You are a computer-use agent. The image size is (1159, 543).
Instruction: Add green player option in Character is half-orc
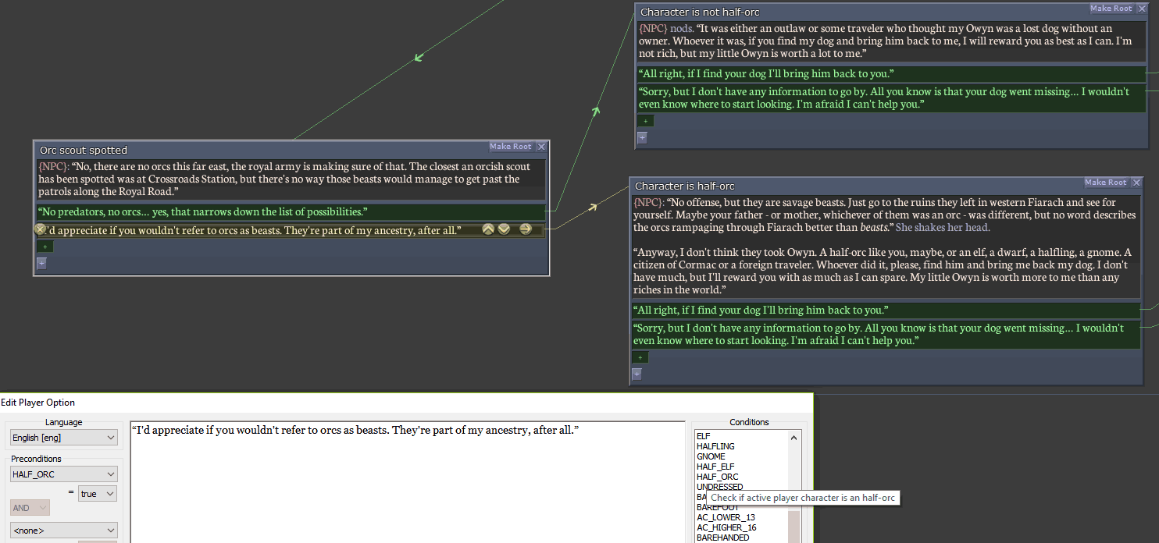pyautogui.click(x=640, y=357)
